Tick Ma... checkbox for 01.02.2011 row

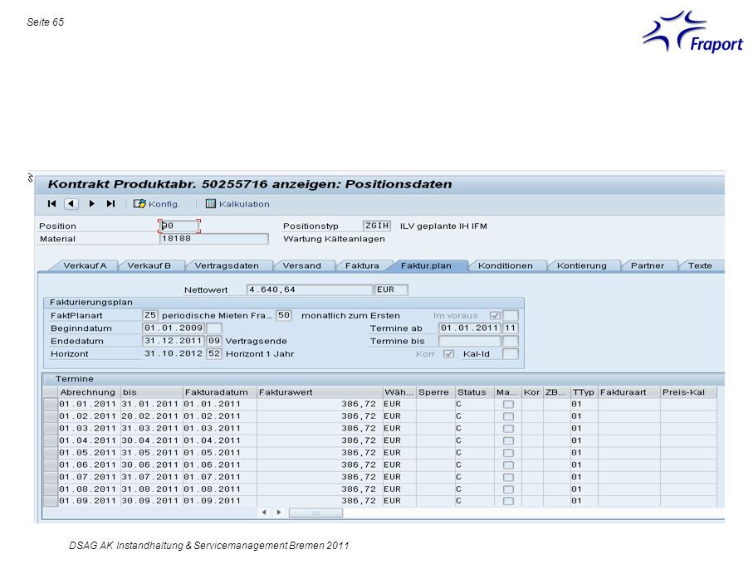(508, 416)
